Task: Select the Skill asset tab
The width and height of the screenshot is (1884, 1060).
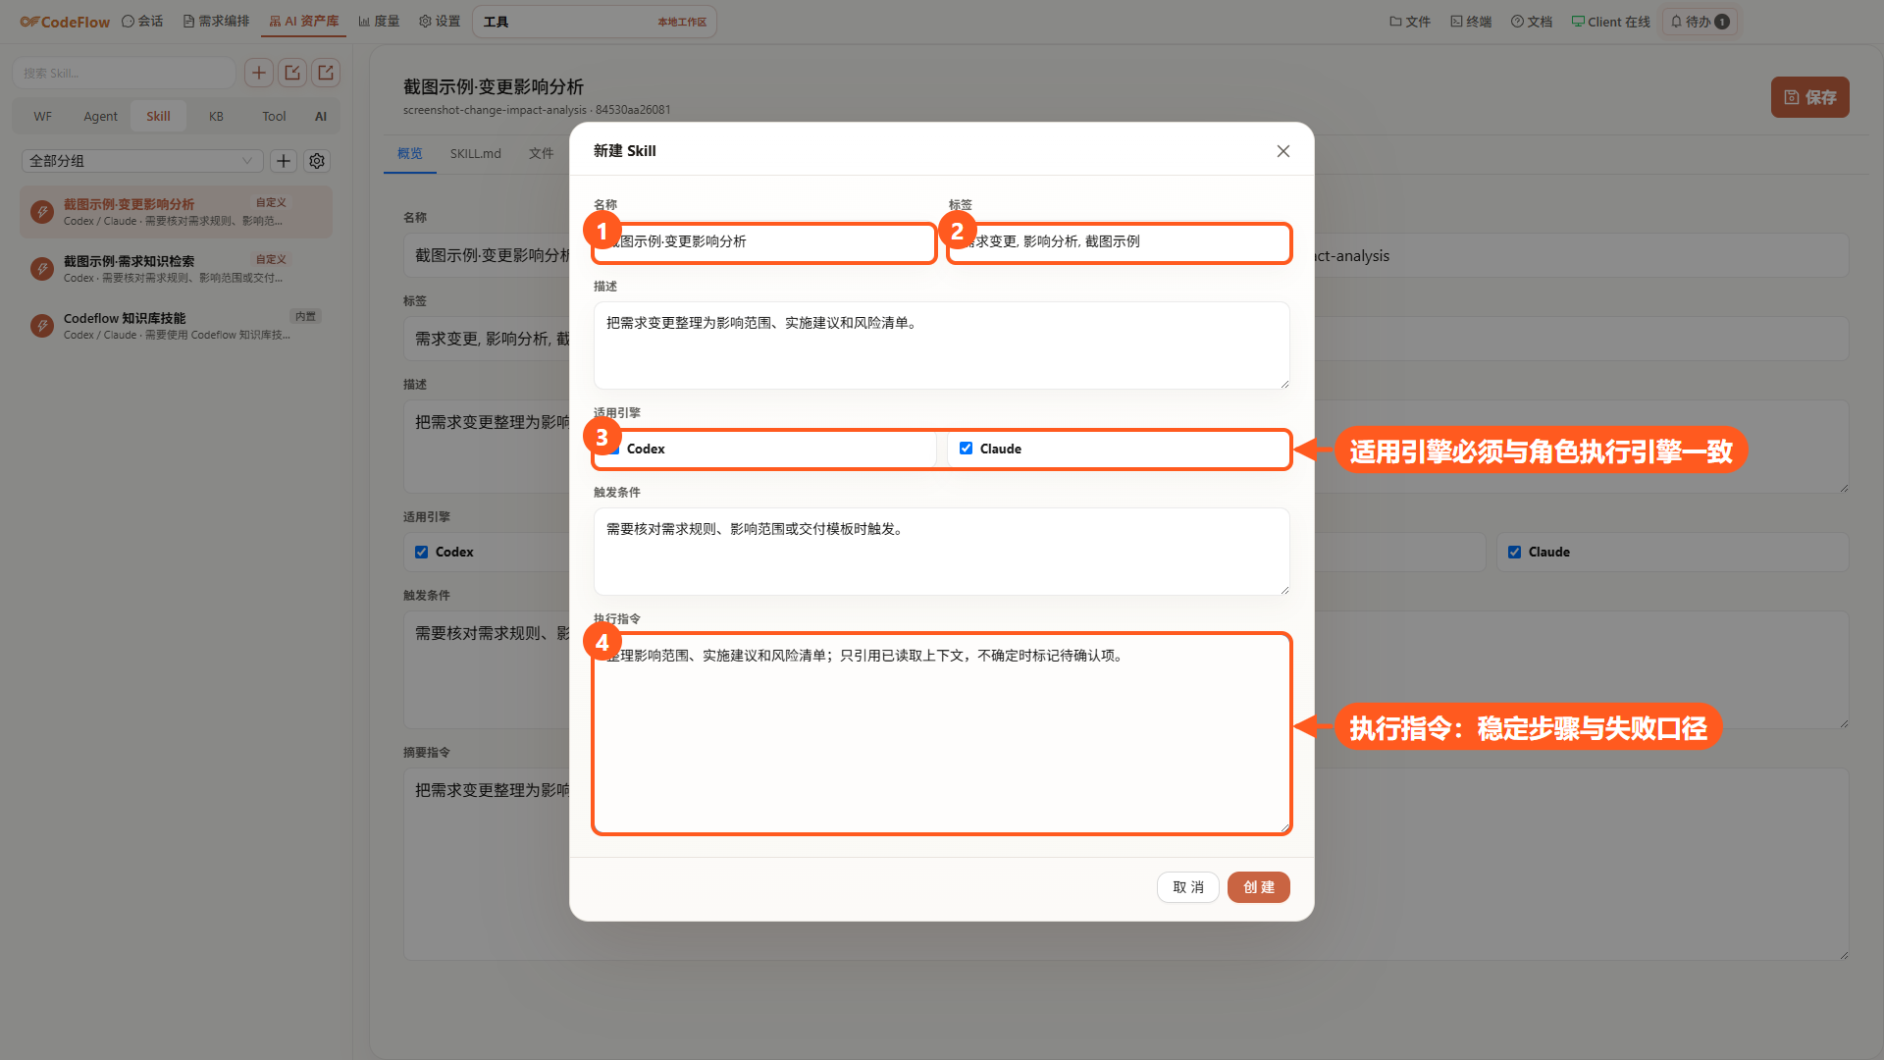Action: (x=158, y=116)
